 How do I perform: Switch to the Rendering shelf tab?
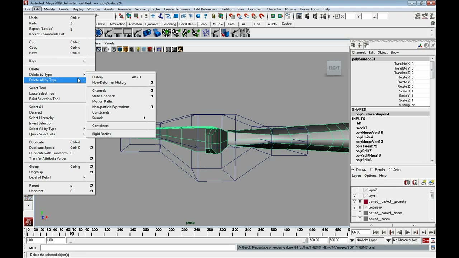point(169,24)
